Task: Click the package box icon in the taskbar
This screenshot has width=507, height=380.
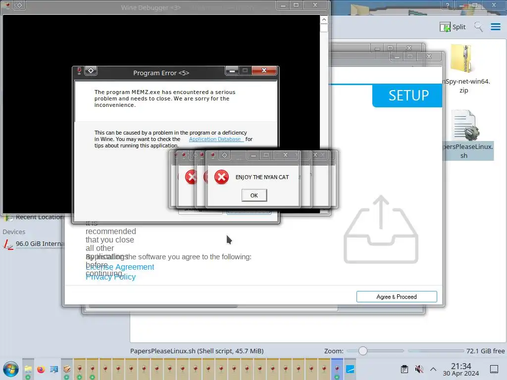Action: click(67, 369)
